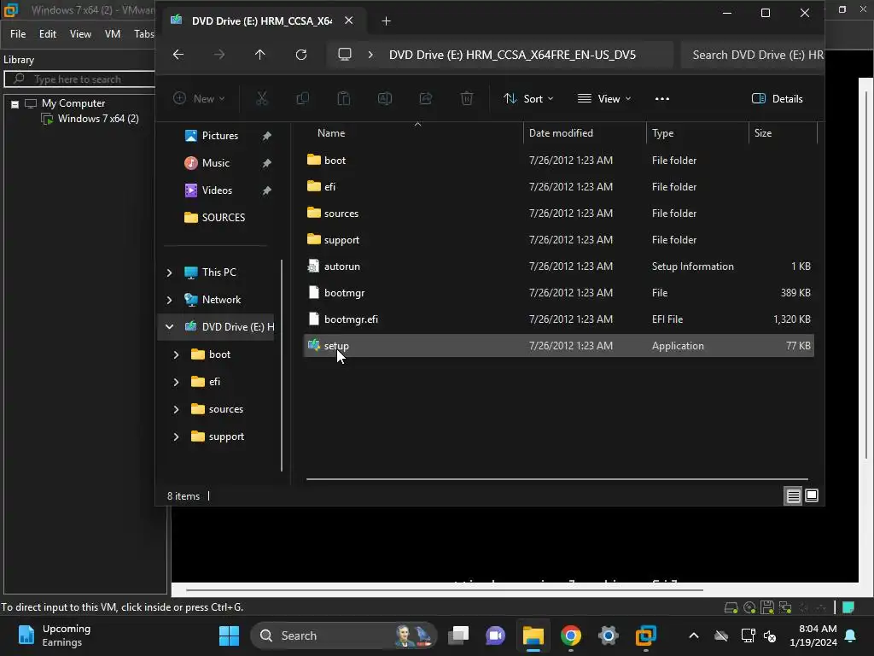Go back in File Explorer
Screen dimensions: 874x656
pos(178,55)
